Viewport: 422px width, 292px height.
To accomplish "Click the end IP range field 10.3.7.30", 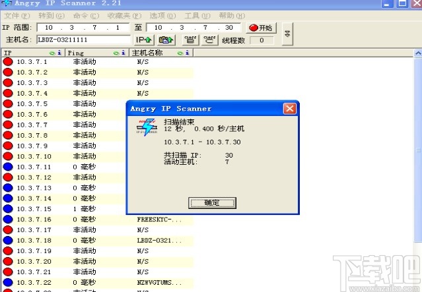I will pos(193,28).
